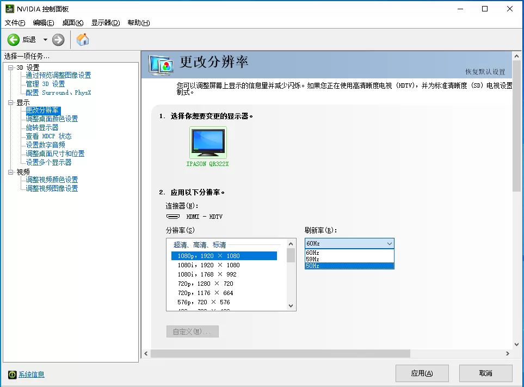The width and height of the screenshot is (524, 387).
Task: Click the 应用 button
Action: pos(422,373)
